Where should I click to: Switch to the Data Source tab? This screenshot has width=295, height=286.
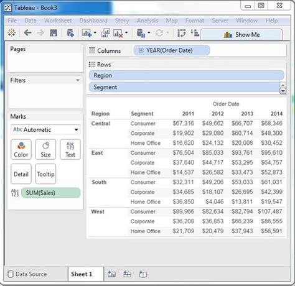point(27,274)
